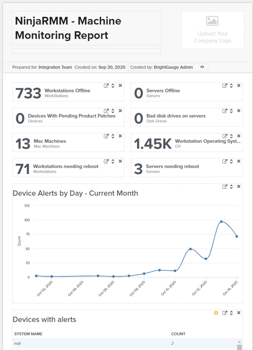Remove Workstations needing reboot gauge
Viewport: 253px width, 350px height.
120,161
